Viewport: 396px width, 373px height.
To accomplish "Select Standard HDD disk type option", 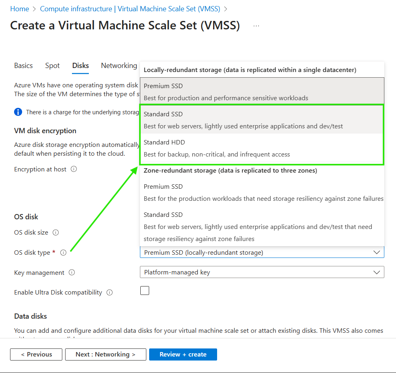I will 262,148.
